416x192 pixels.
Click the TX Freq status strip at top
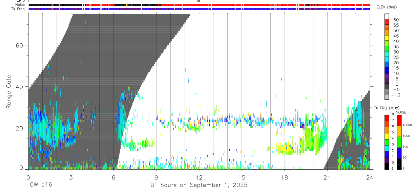pos(199,9)
